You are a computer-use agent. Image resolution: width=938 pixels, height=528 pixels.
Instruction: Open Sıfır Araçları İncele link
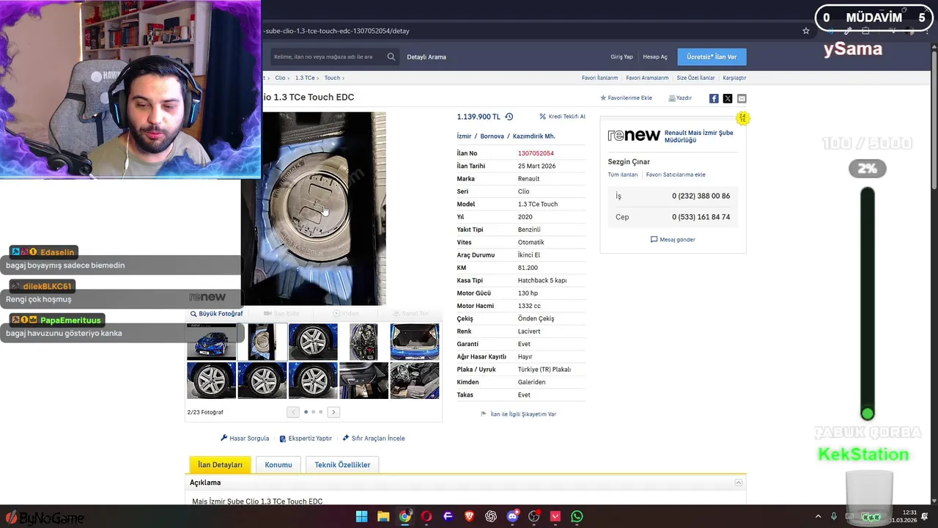tap(373, 439)
